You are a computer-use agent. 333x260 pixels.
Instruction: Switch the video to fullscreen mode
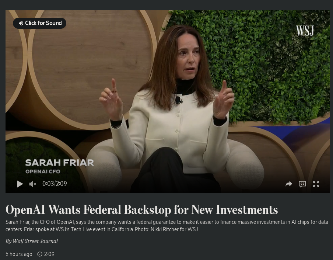(316, 184)
